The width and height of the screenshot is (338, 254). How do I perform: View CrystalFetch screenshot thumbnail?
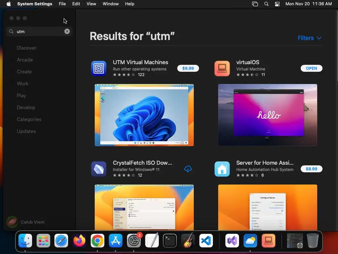[x=144, y=207]
